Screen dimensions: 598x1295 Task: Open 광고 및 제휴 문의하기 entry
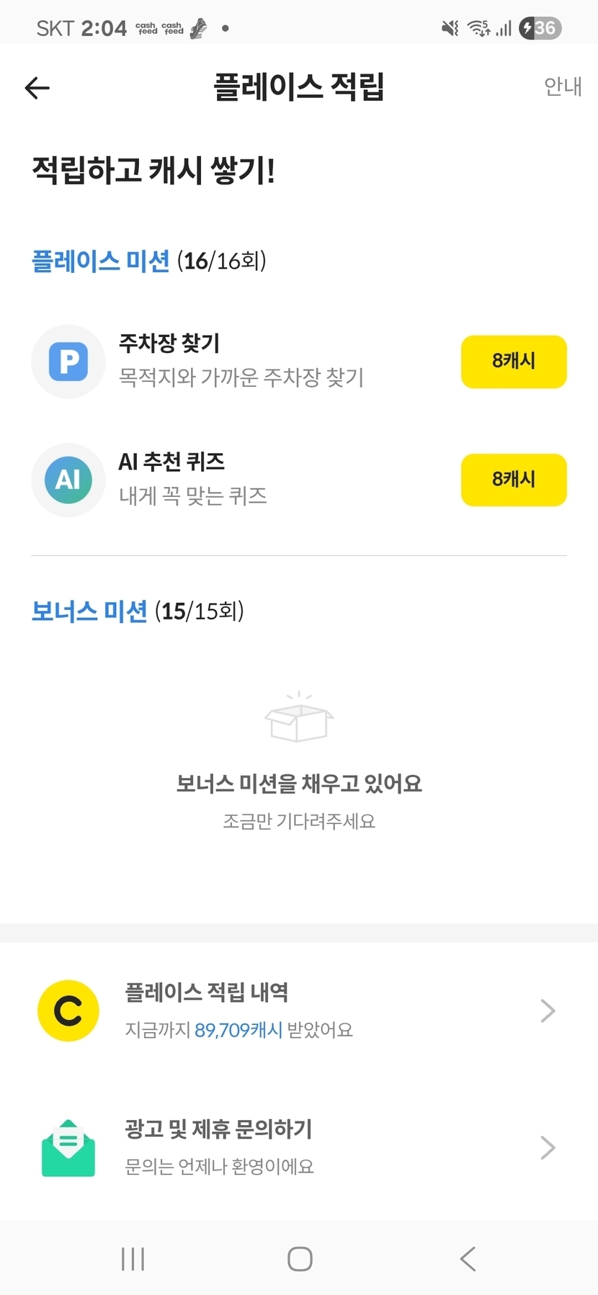coord(218,1129)
